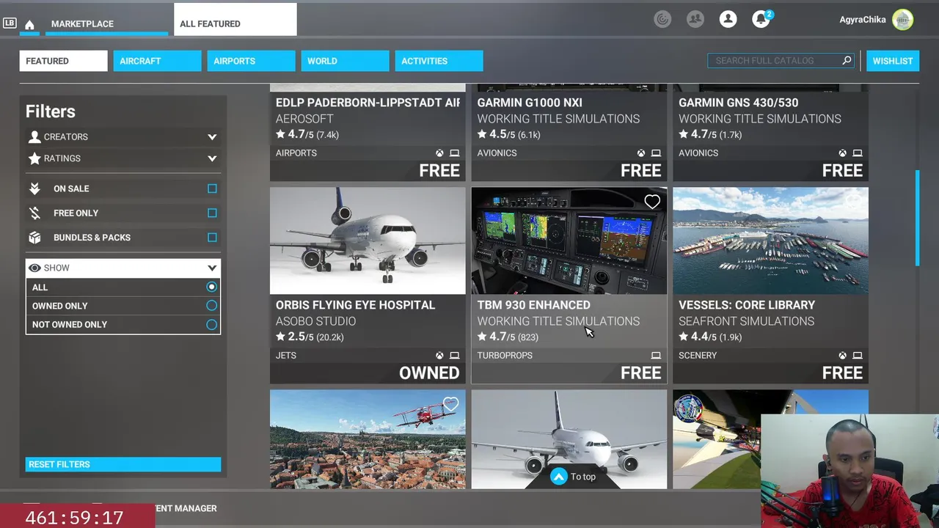The image size is (939, 528).
Task: Click PC icon on Garmin G1000 NXI card
Action: pos(656,153)
